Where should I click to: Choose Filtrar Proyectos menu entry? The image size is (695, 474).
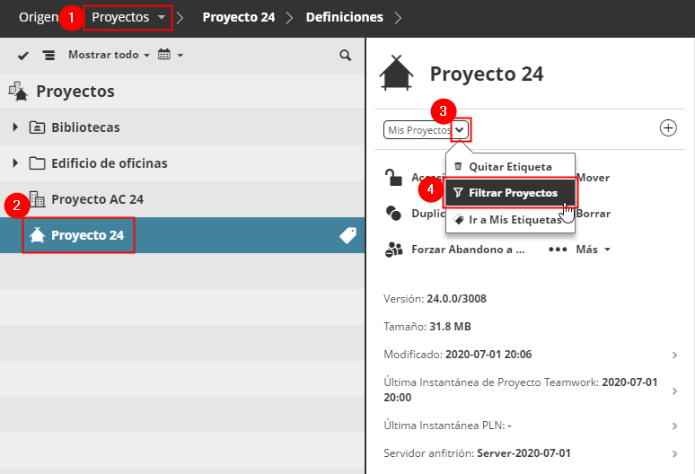(x=510, y=193)
